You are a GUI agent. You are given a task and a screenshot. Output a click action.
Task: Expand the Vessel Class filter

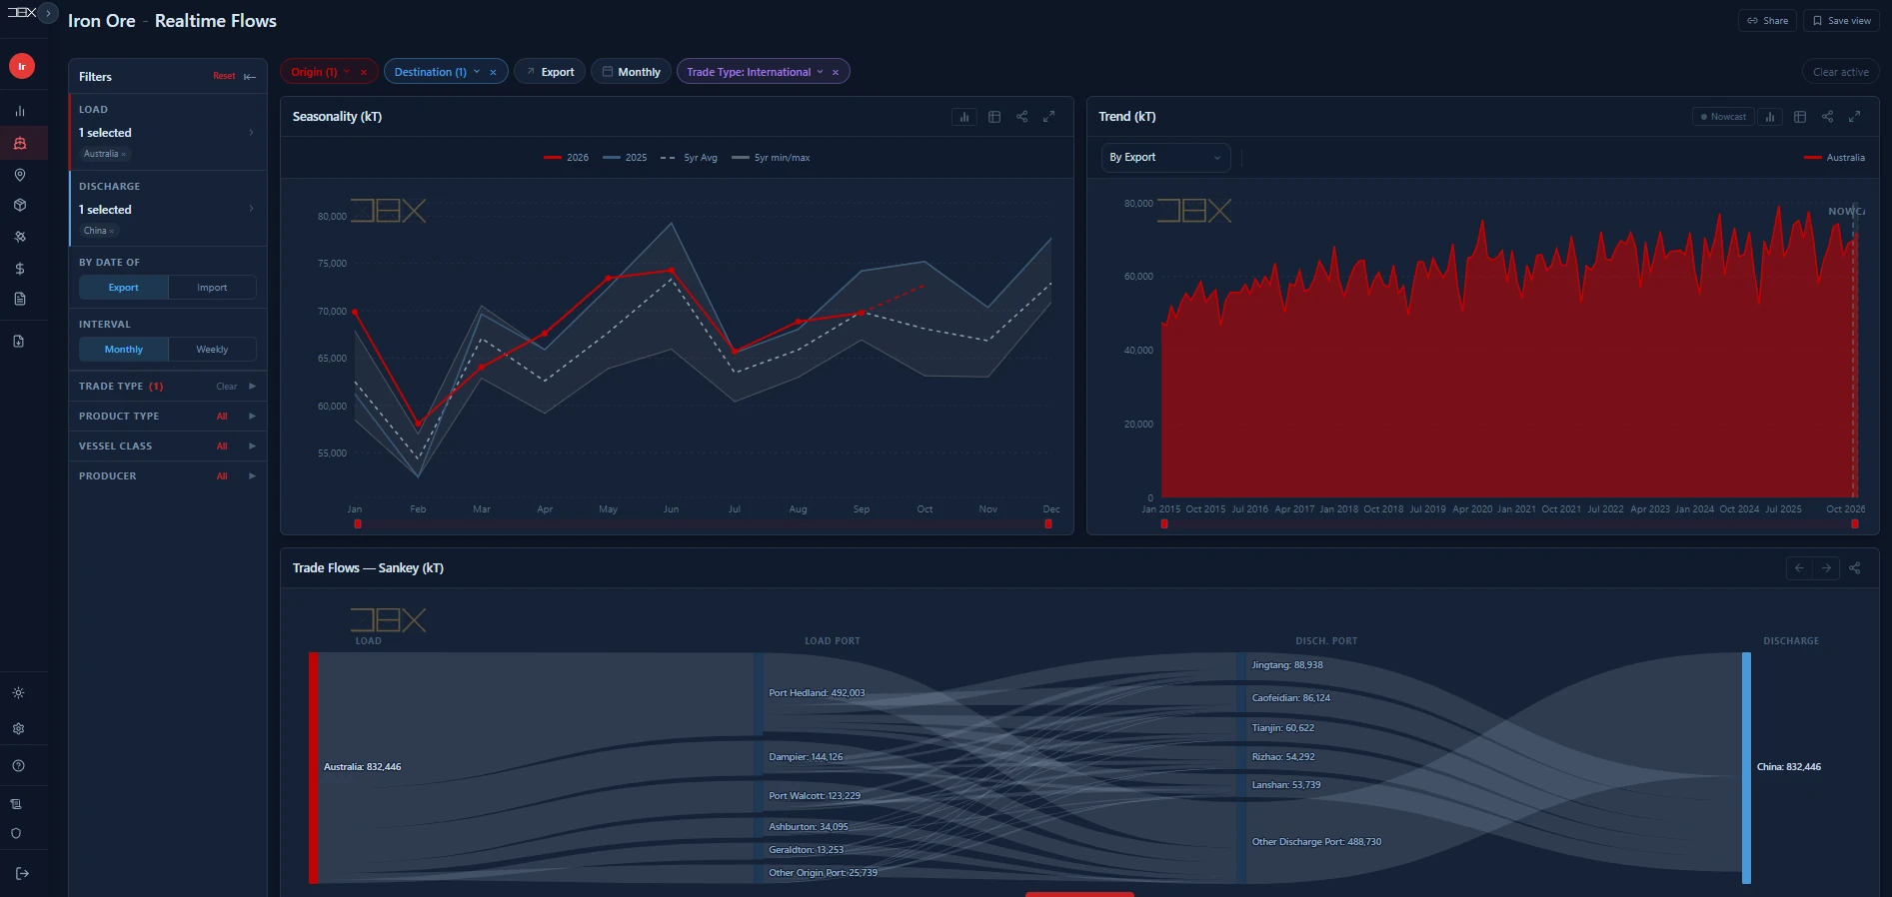167,447
